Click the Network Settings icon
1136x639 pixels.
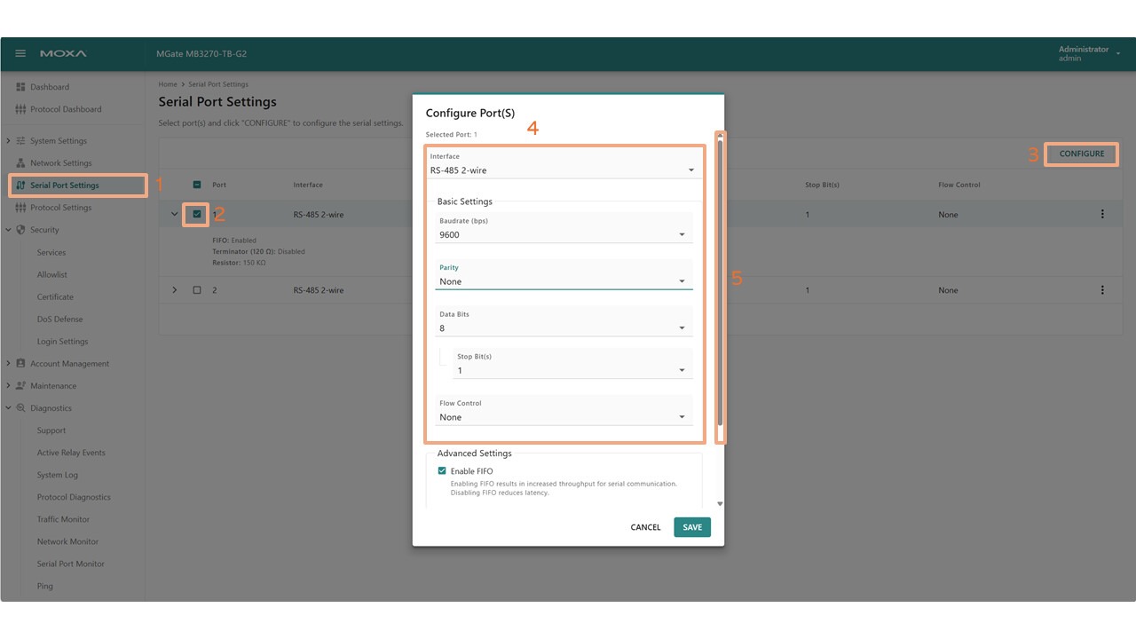[21, 163]
